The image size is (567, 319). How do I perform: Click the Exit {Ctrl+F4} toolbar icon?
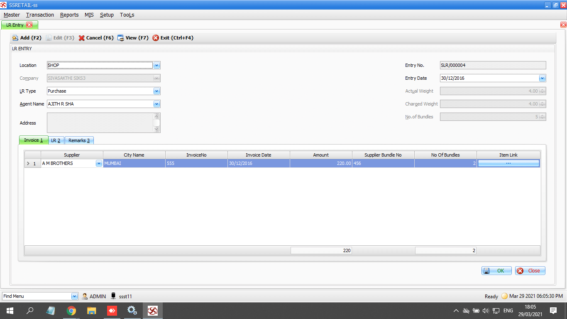pos(155,37)
